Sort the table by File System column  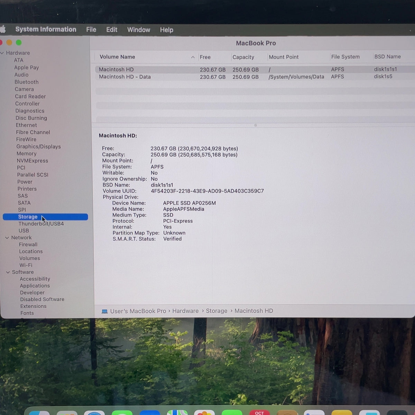coord(345,57)
